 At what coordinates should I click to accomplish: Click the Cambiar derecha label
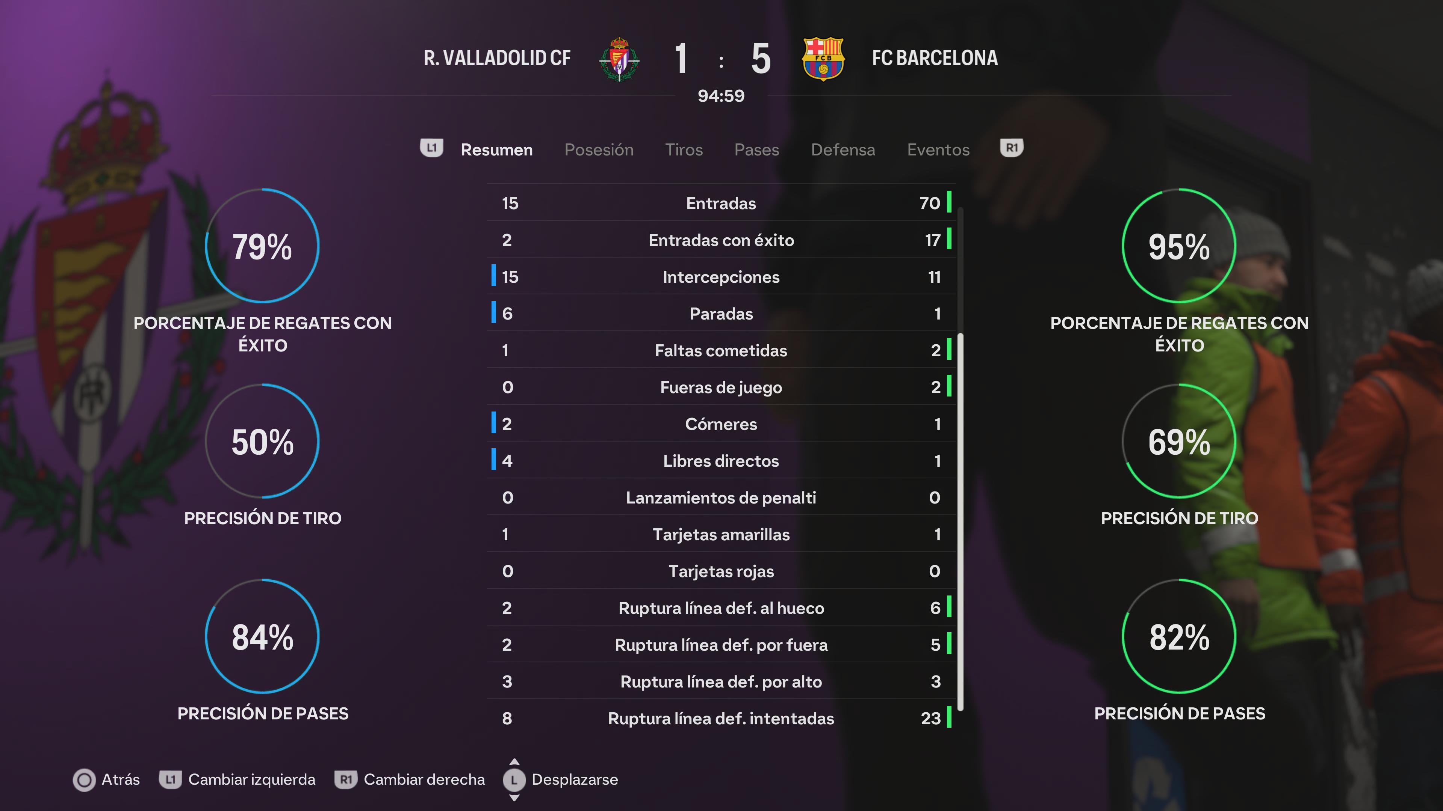(x=424, y=779)
